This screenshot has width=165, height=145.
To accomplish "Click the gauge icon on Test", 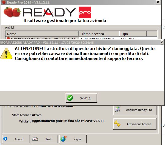I will coord(35,139).
